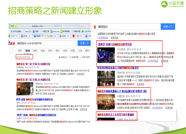
Task: Click the Baidu 新闻 logo beside left search box
Action: [12, 43]
